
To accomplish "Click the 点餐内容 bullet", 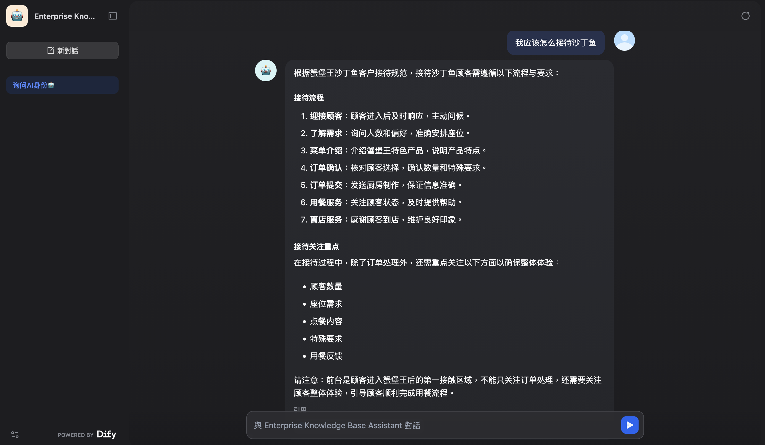I will pos(326,321).
